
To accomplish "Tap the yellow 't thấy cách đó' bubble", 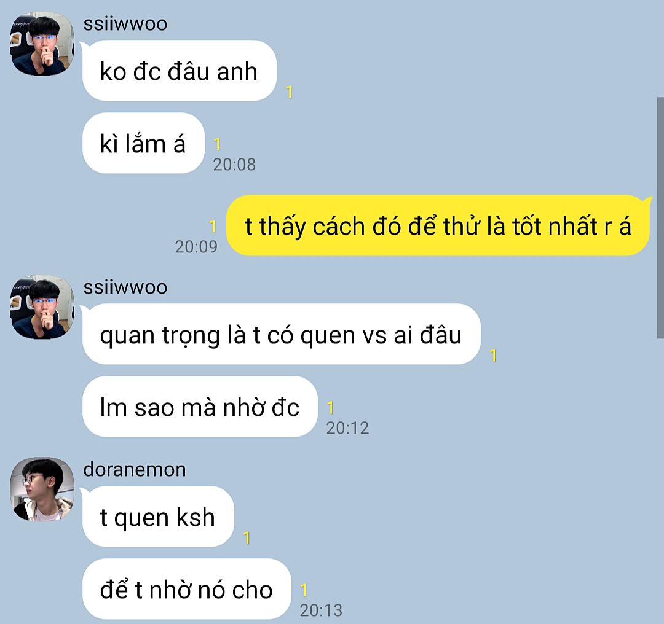I will click(x=438, y=225).
